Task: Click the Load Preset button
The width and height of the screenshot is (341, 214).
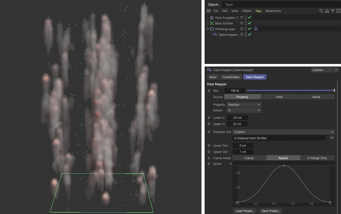Action: (x=244, y=211)
